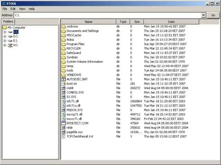Click date Sun Apr 29 09:27:29 EEST 2007
Image resolution: width=221 pixels, height=165 pixels.
point(165,44)
